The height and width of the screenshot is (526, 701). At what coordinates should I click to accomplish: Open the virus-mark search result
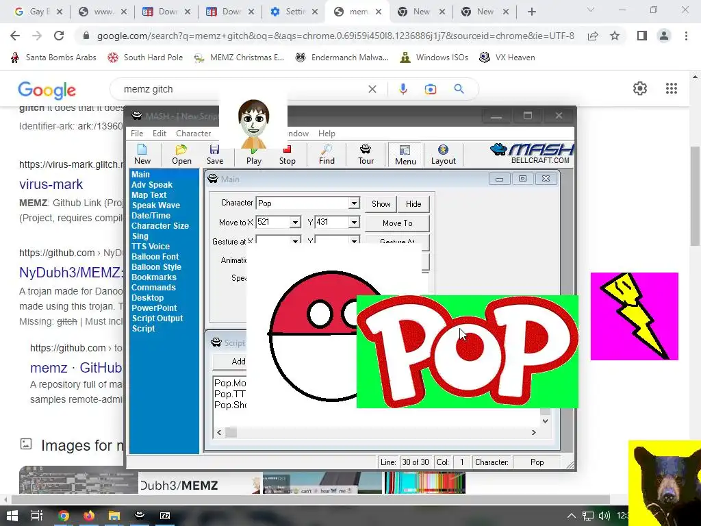click(51, 184)
